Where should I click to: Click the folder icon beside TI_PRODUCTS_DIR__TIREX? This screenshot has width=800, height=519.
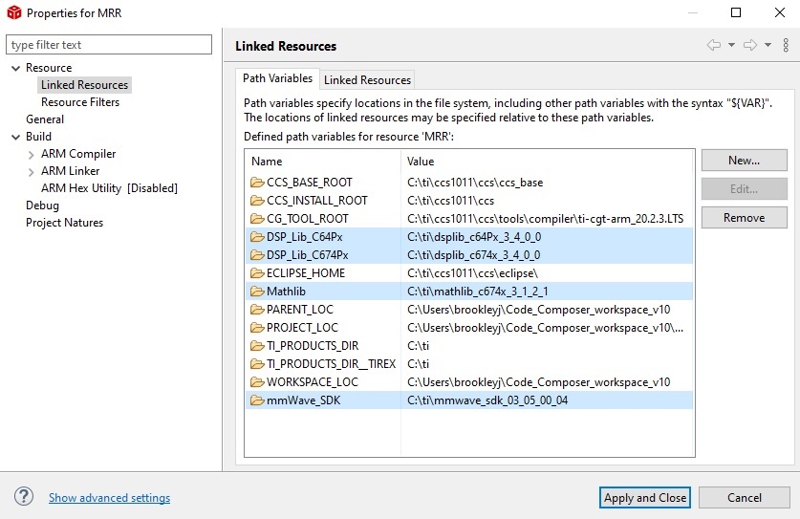(x=257, y=364)
